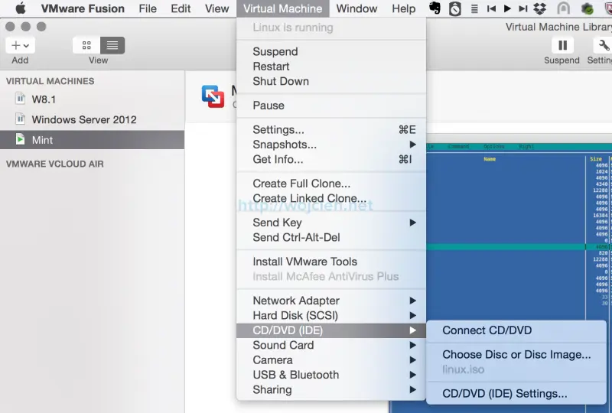This screenshot has width=612, height=413.
Task: Expand the Sound Card submenu
Action: point(331,345)
